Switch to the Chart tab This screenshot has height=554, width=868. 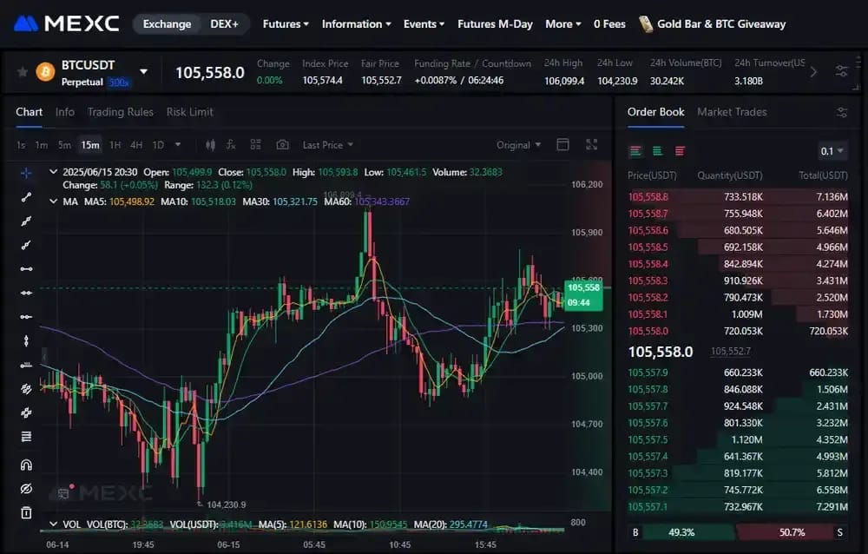pyautogui.click(x=29, y=112)
